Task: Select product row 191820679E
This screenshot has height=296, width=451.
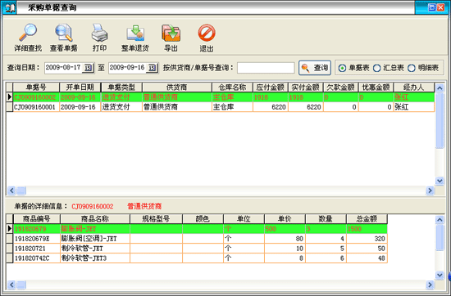Action: point(197,239)
